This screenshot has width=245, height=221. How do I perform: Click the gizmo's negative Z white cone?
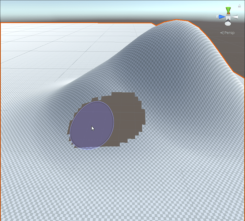(235, 17)
